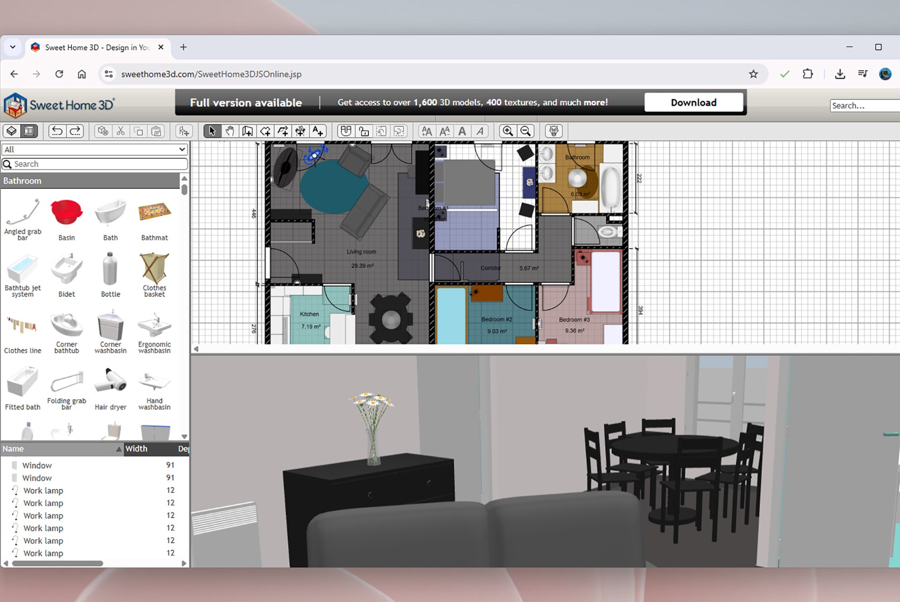Click the Undo arrow in toolbar
The width and height of the screenshot is (900, 602).
tap(57, 131)
